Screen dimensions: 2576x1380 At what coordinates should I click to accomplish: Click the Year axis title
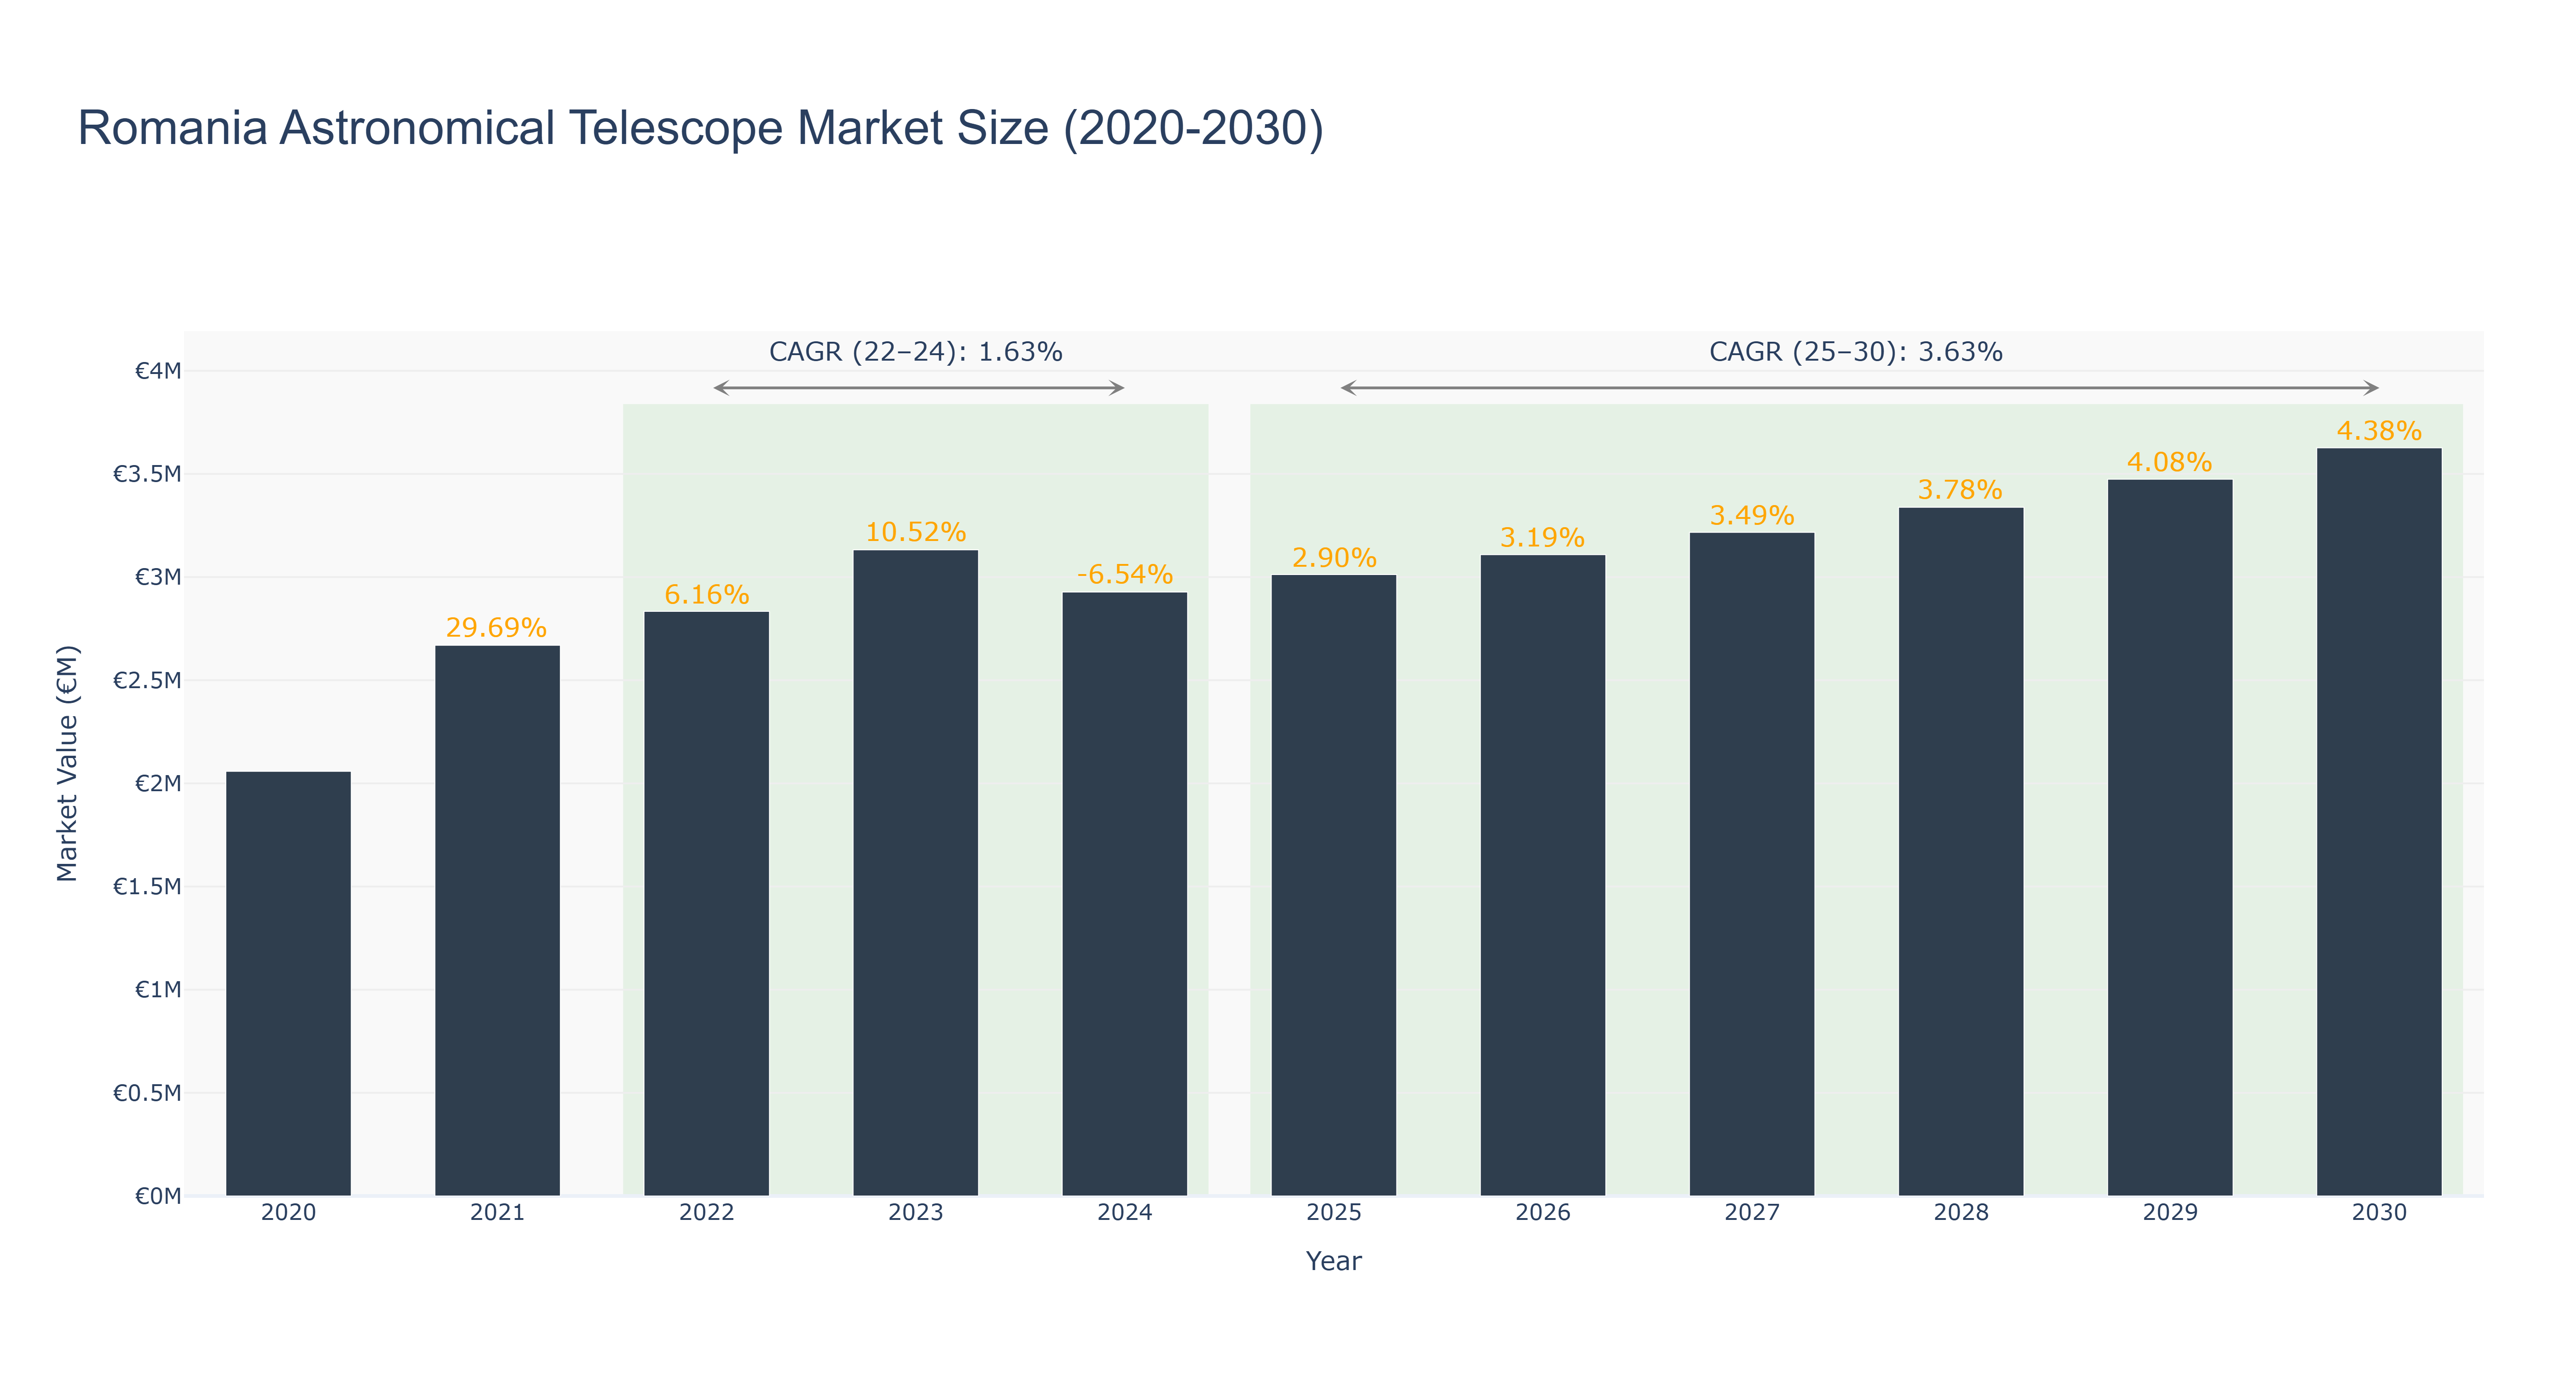[x=1333, y=1261]
